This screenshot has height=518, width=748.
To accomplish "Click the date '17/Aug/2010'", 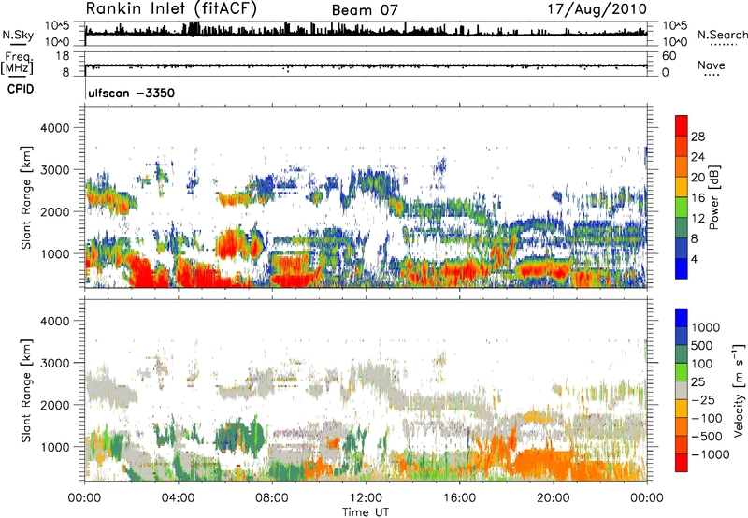I will pyautogui.click(x=597, y=9).
